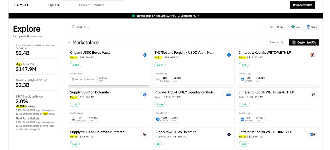Click the icon on Supply rsWETH on Dolomite card

[x=229, y=134]
